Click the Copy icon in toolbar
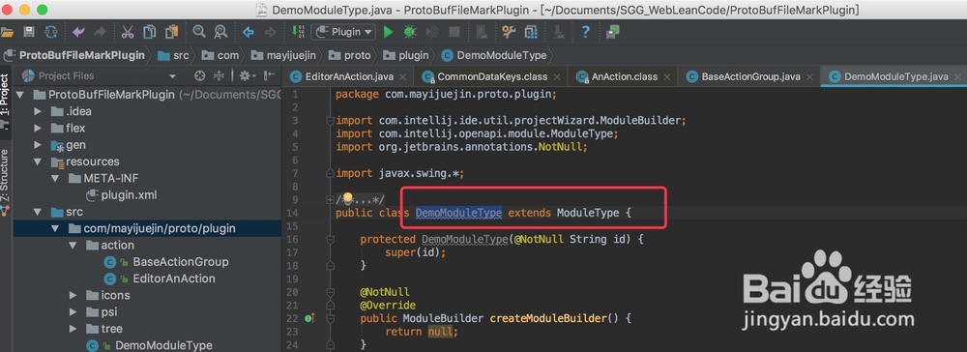This screenshot has height=352, width=967. point(149,32)
